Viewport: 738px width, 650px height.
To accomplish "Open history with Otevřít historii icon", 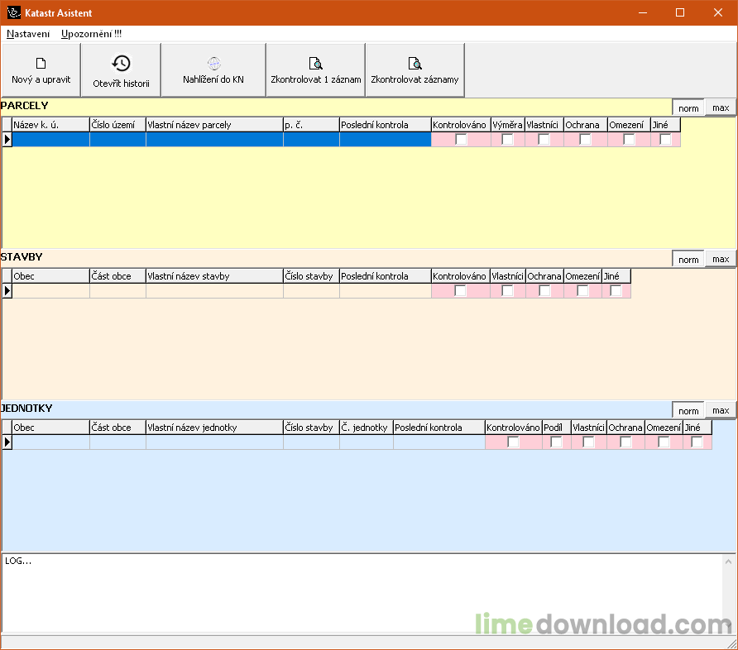I will pos(121,64).
